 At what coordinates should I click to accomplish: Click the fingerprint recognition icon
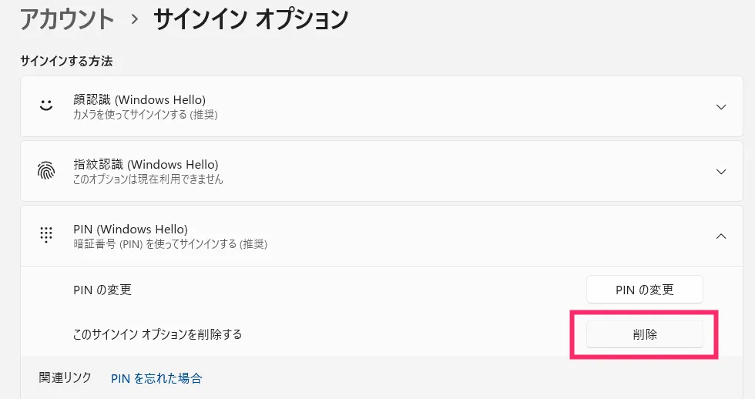46,171
